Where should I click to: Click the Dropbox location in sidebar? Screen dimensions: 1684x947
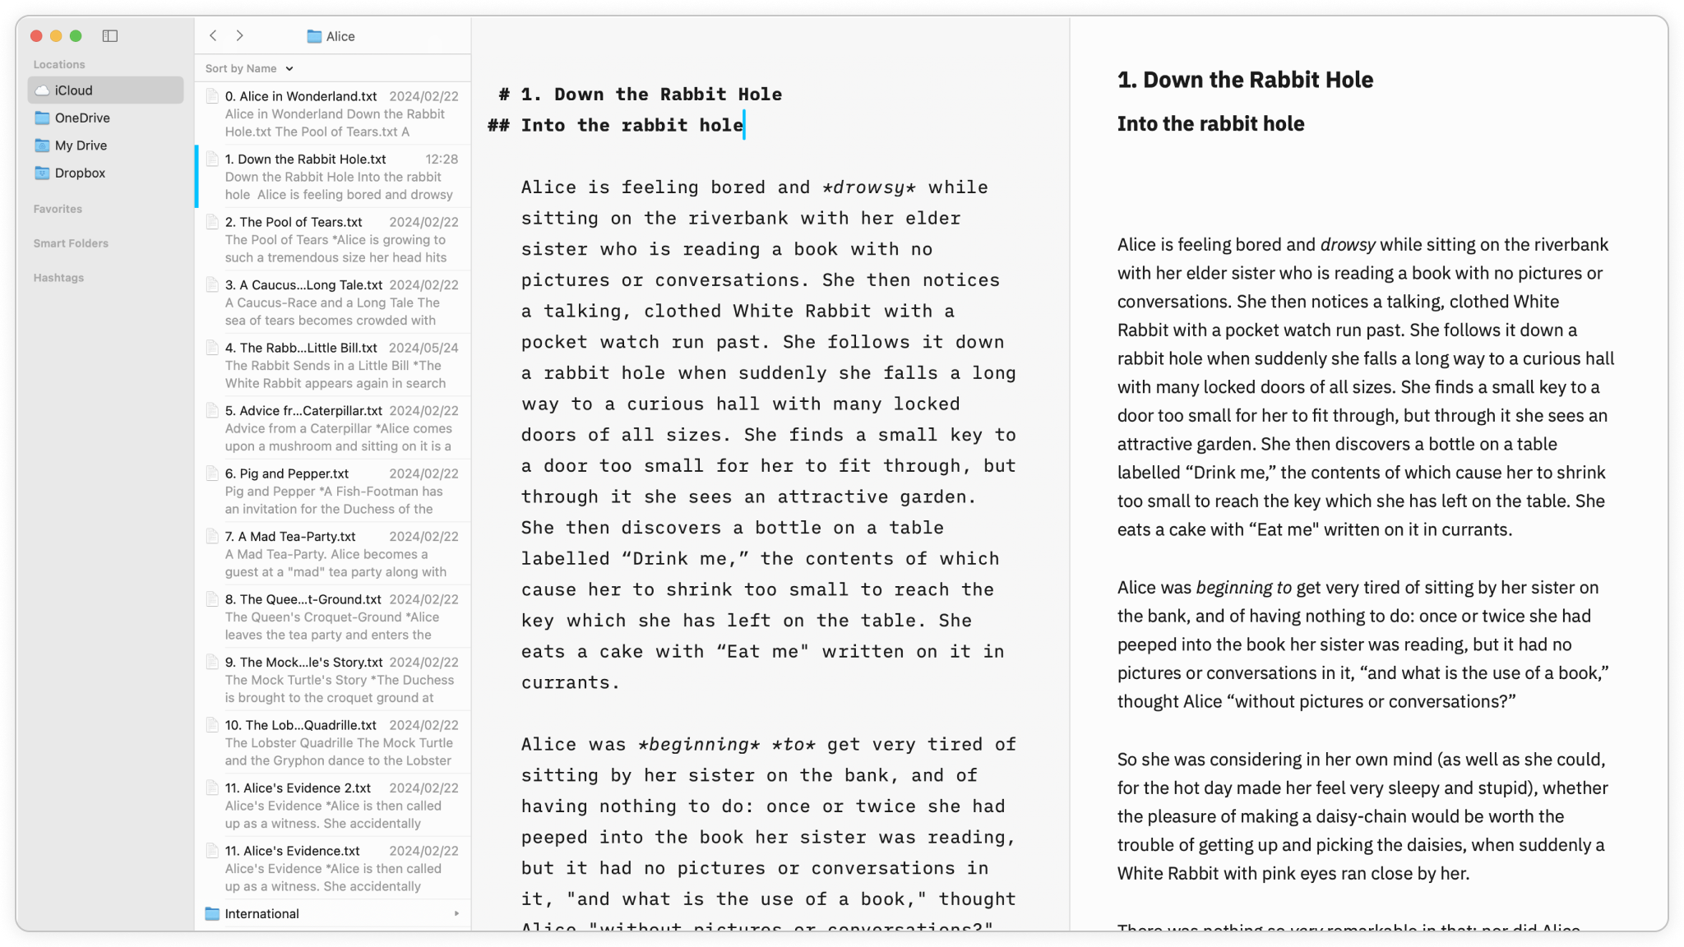[79, 173]
